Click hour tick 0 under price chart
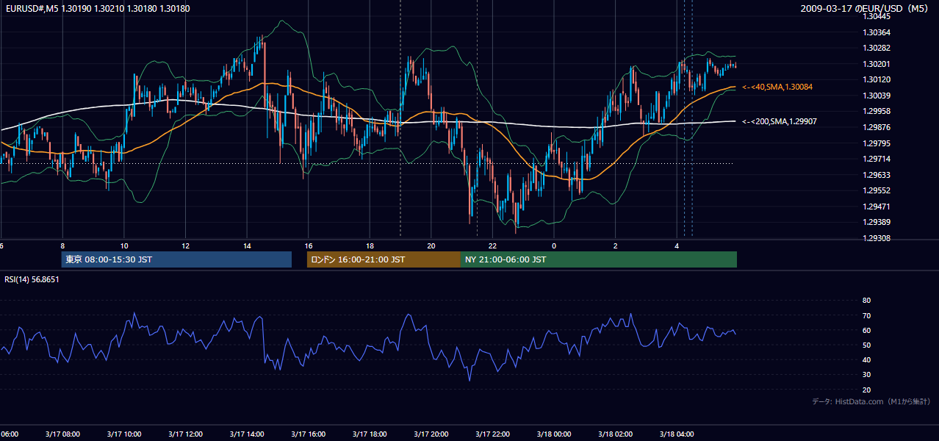Viewport: 939px width, 441px height. tap(554, 245)
